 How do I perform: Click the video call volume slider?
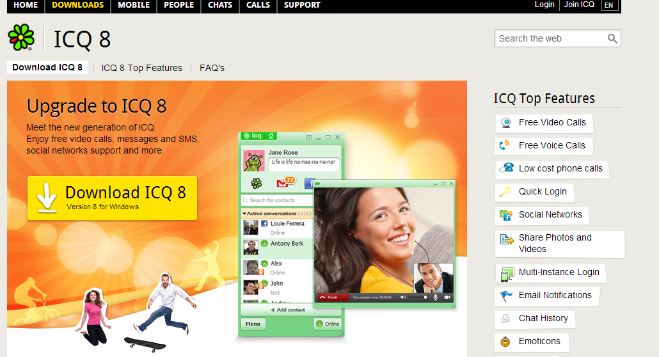click(418, 297)
